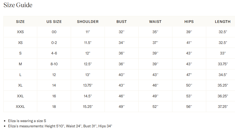Select the XXS row 32.5" length value
Screen dimensions: 235x131
click(223, 32)
